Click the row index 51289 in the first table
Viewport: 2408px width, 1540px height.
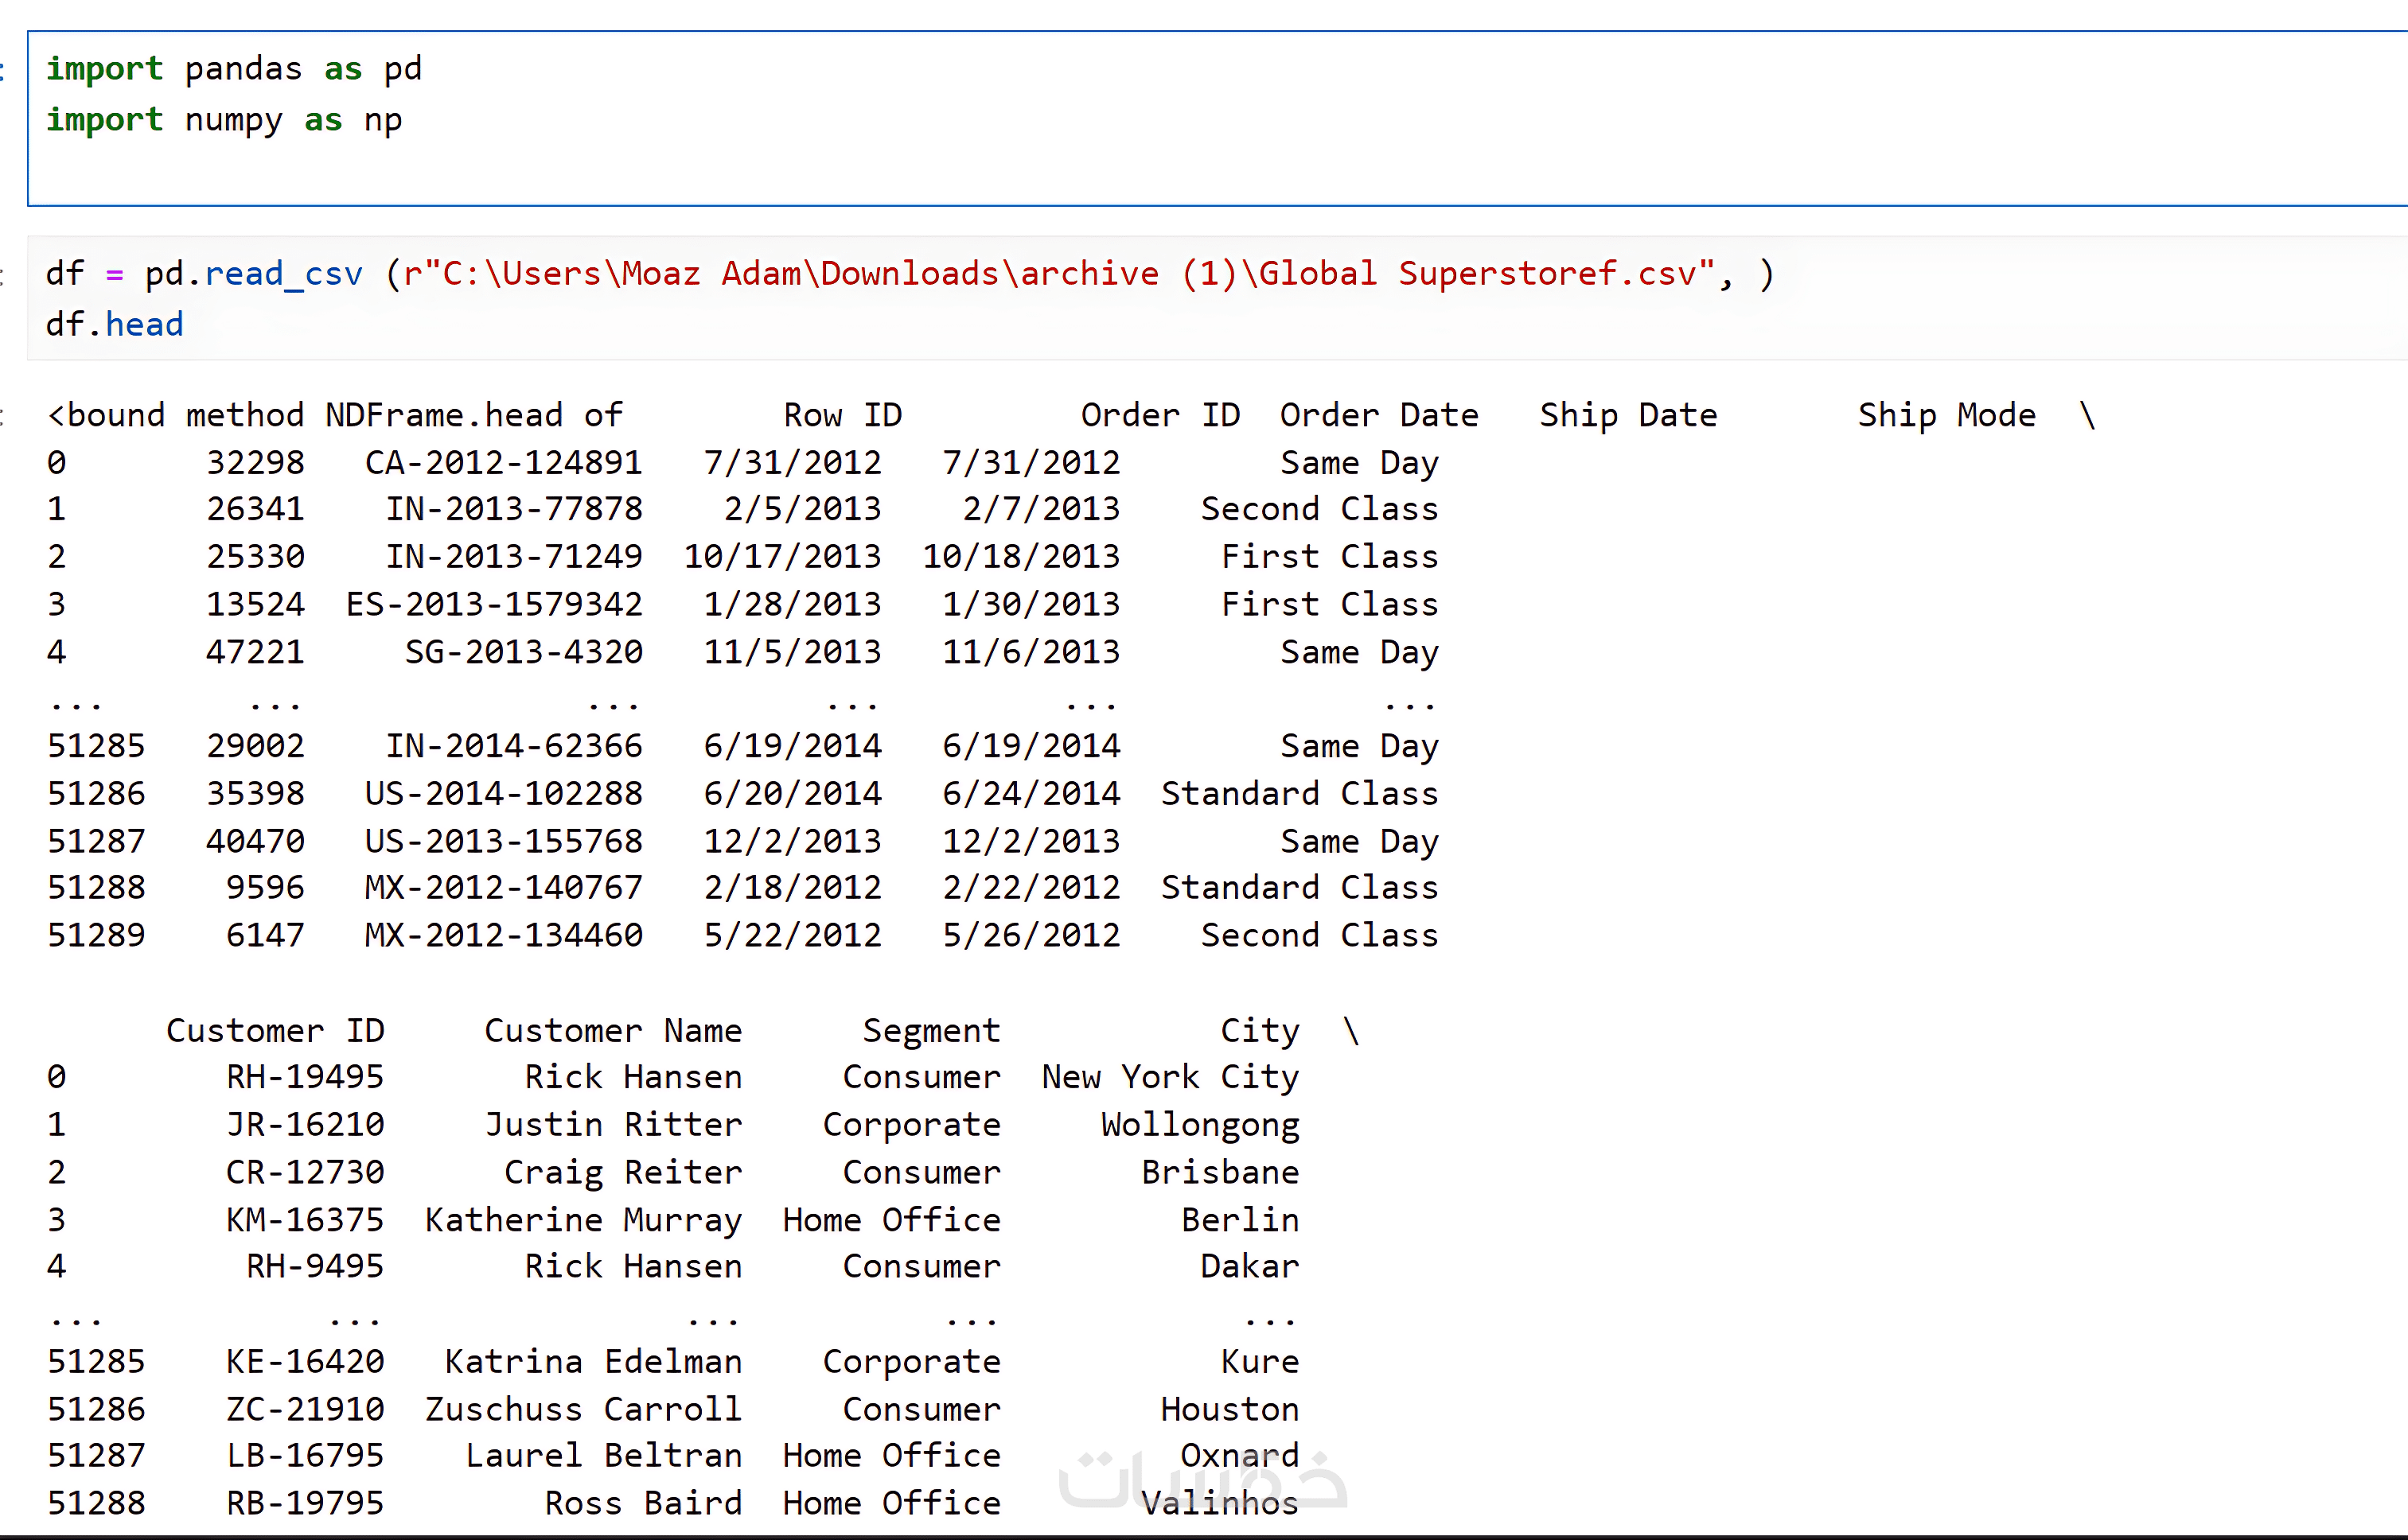point(96,935)
